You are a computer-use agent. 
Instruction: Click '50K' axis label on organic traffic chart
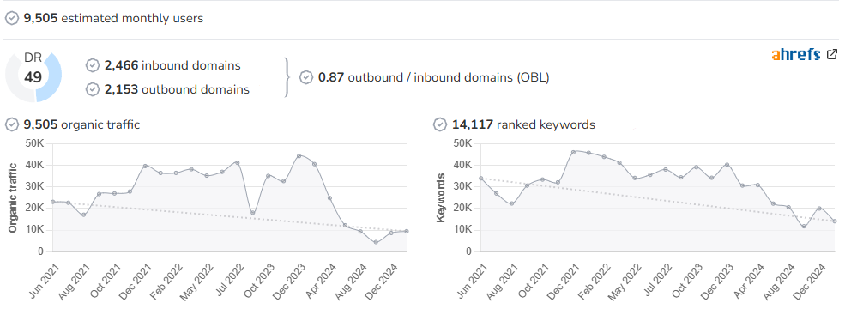click(x=33, y=142)
